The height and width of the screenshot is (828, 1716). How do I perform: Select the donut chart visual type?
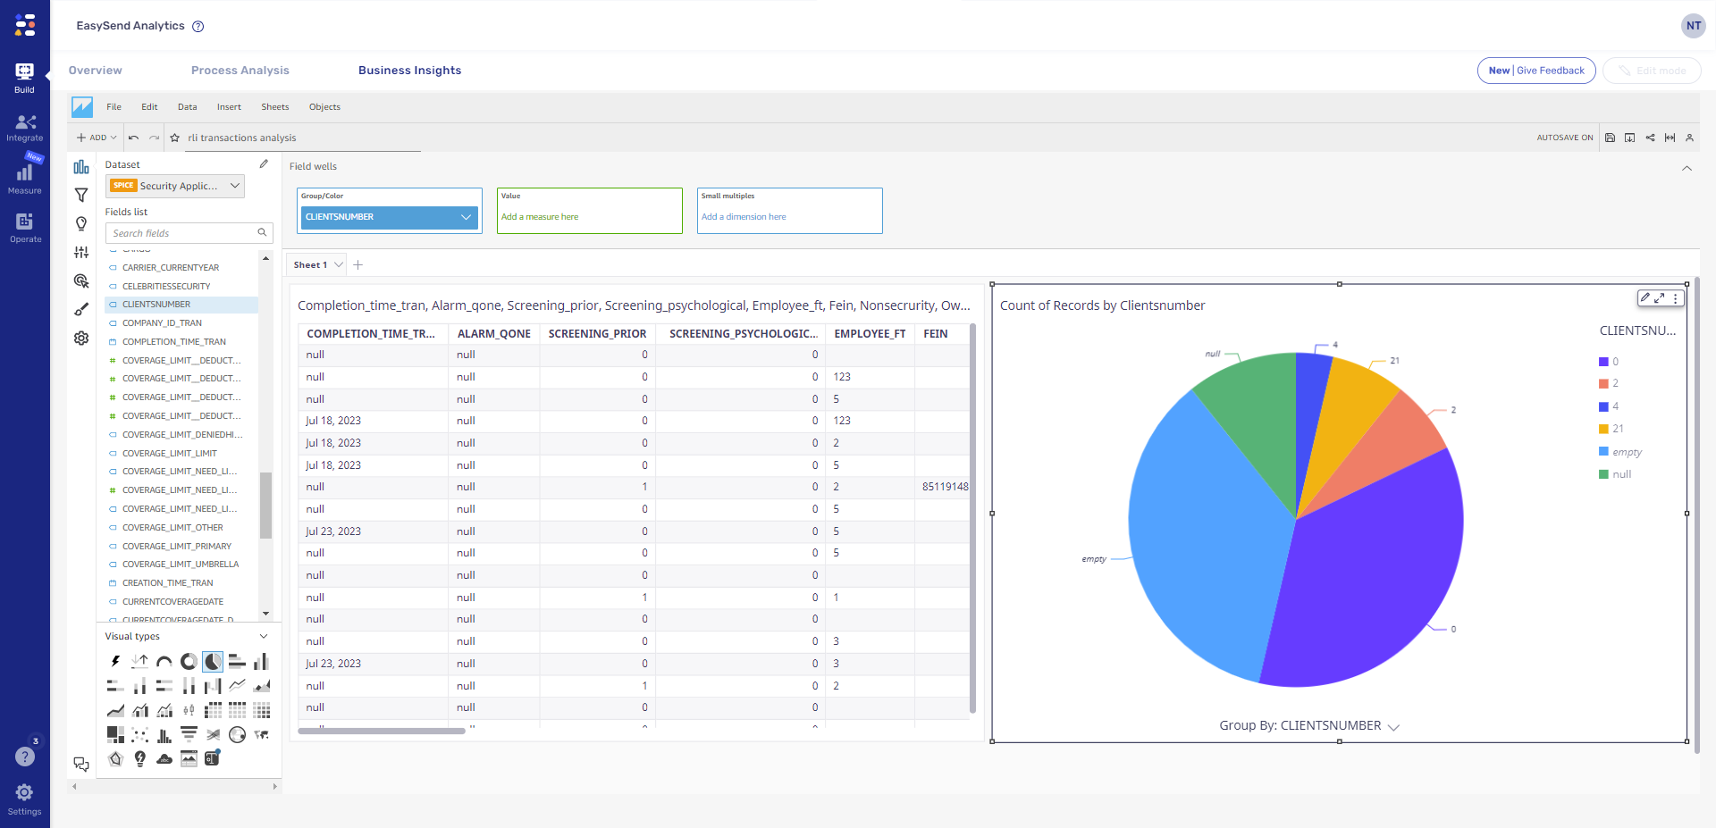[x=188, y=661]
